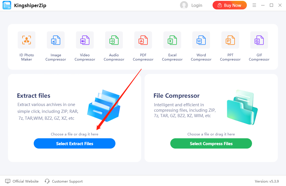Click the Buy Now button

tap(229, 5)
